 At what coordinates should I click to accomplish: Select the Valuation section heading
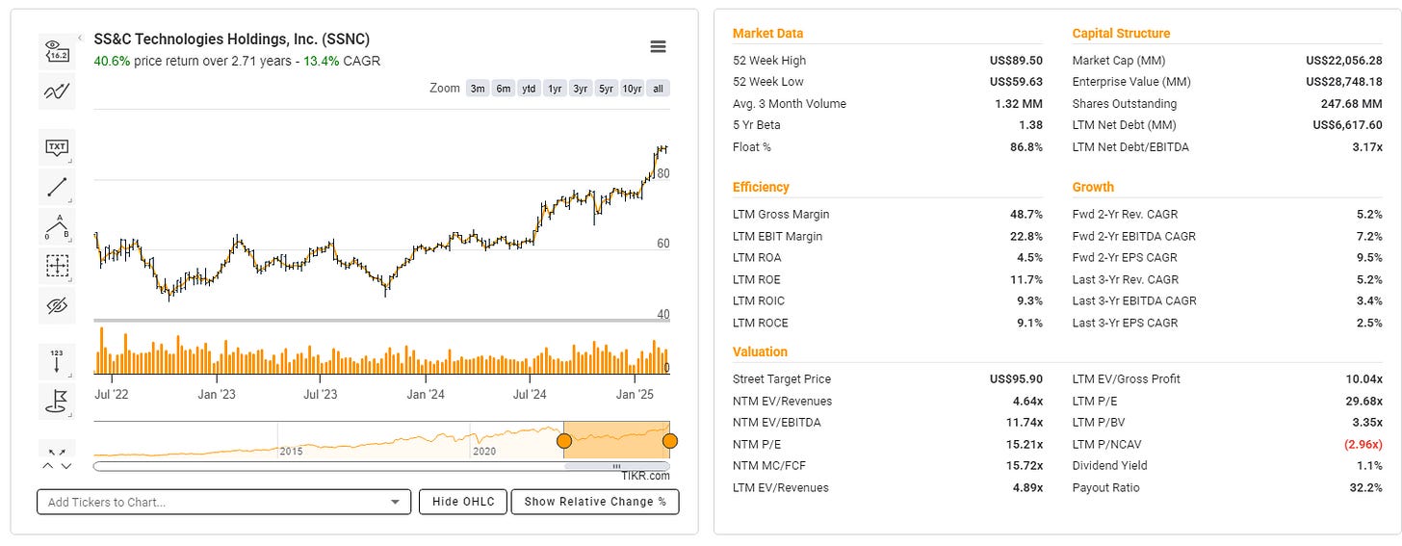[x=760, y=351]
